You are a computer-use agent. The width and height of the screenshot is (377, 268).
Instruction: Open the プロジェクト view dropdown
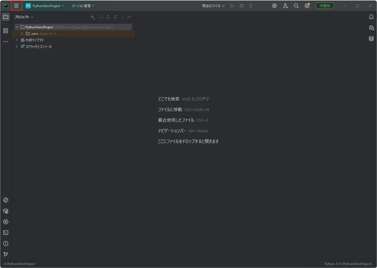(24, 17)
